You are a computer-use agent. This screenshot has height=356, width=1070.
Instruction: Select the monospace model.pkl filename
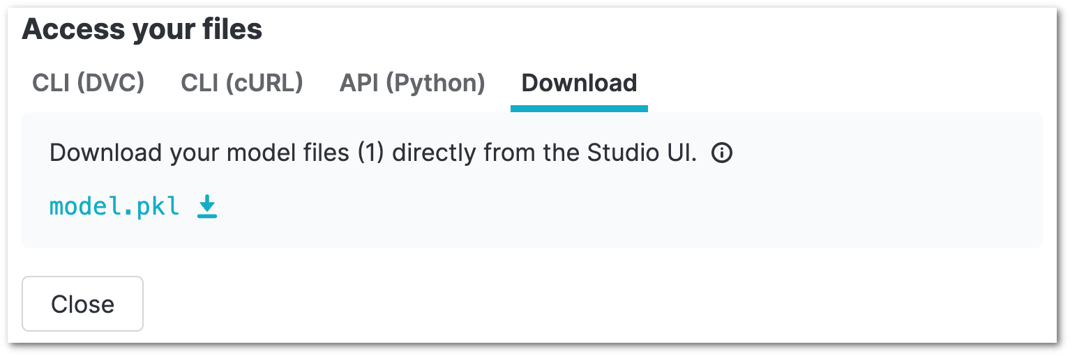click(x=114, y=207)
